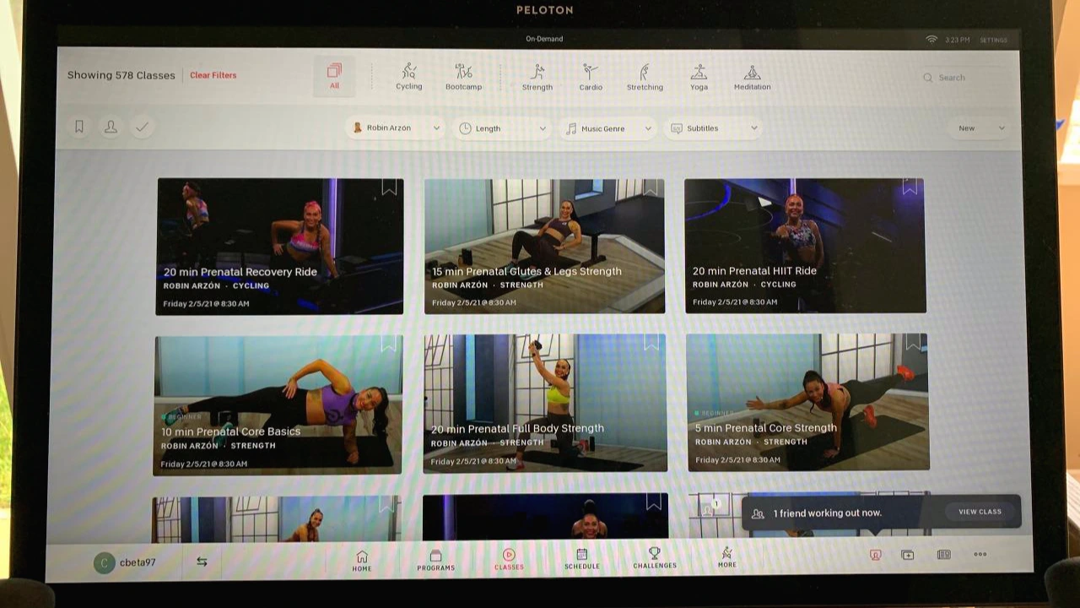Go to the HOME tab
The height and width of the screenshot is (608, 1080).
362,561
